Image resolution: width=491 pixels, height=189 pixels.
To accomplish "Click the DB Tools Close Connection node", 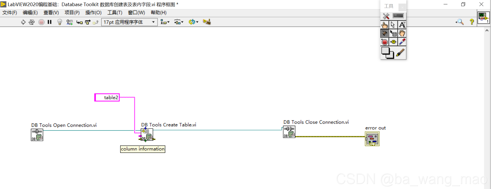I will (x=289, y=132).
